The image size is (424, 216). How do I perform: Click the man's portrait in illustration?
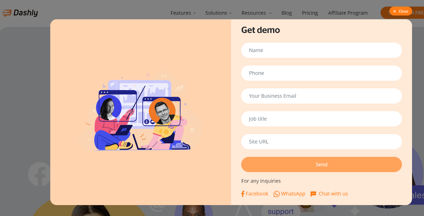(162, 111)
